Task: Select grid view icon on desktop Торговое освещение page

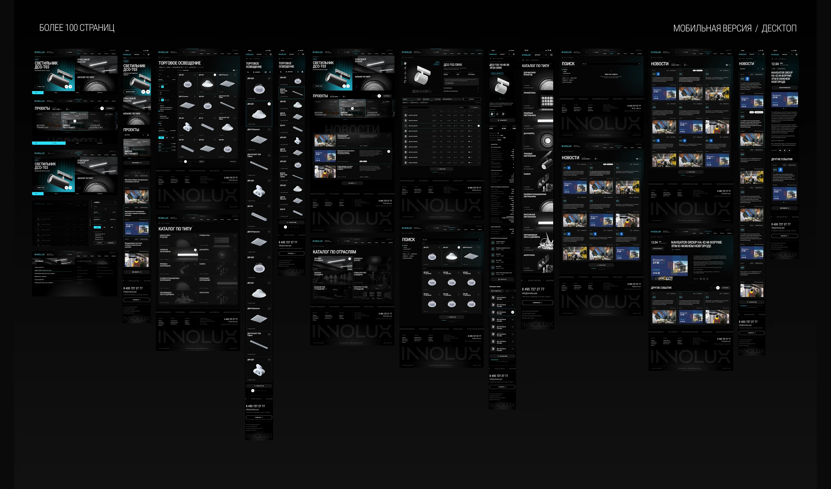Action: click(234, 70)
